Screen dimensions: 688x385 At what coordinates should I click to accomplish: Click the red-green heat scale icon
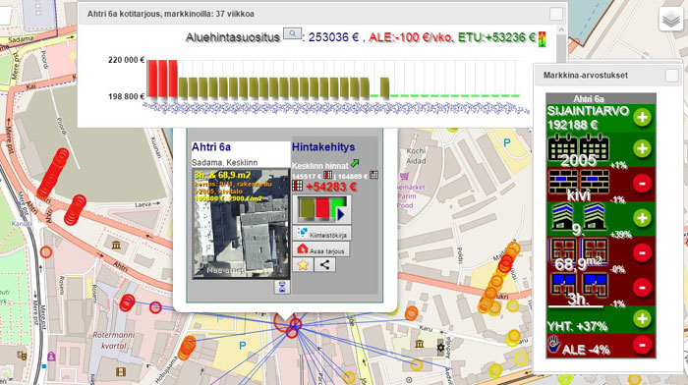[x=542, y=38]
